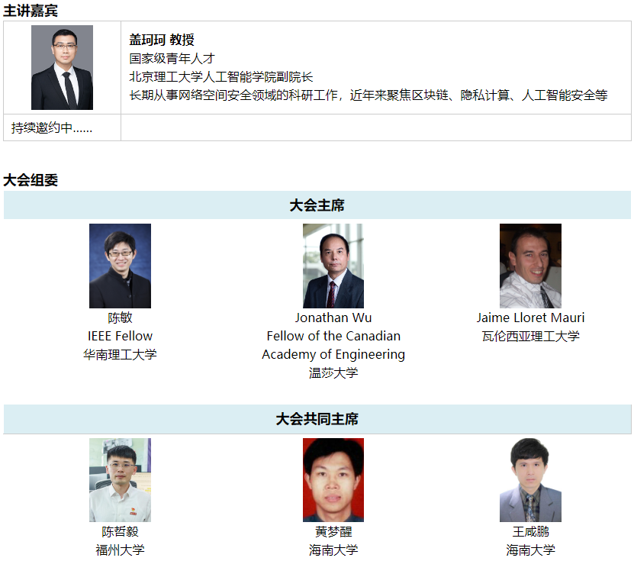Image resolution: width=634 pixels, height=561 pixels.
Task: Click the name 王咸鹏
Action: click(530, 531)
